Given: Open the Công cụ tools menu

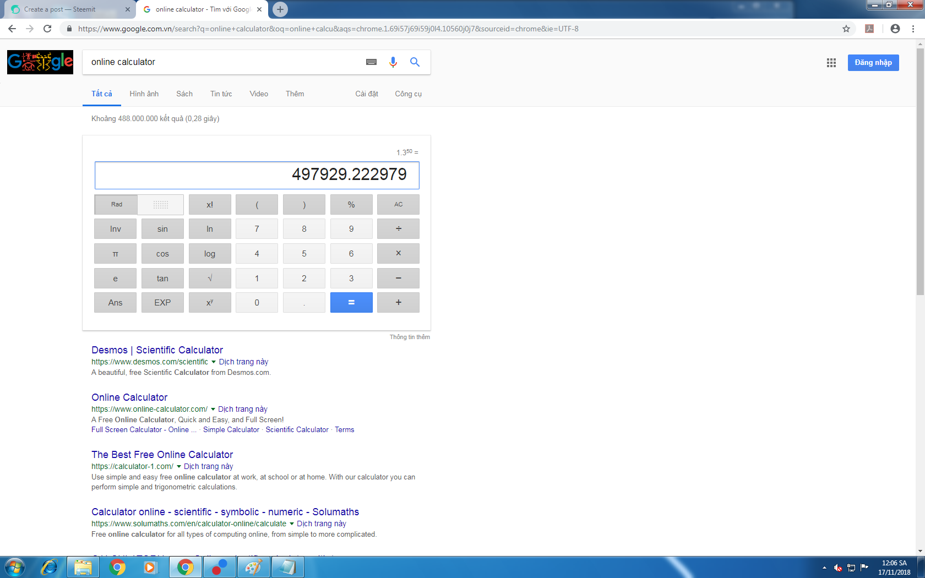Looking at the screenshot, I should tap(409, 94).
